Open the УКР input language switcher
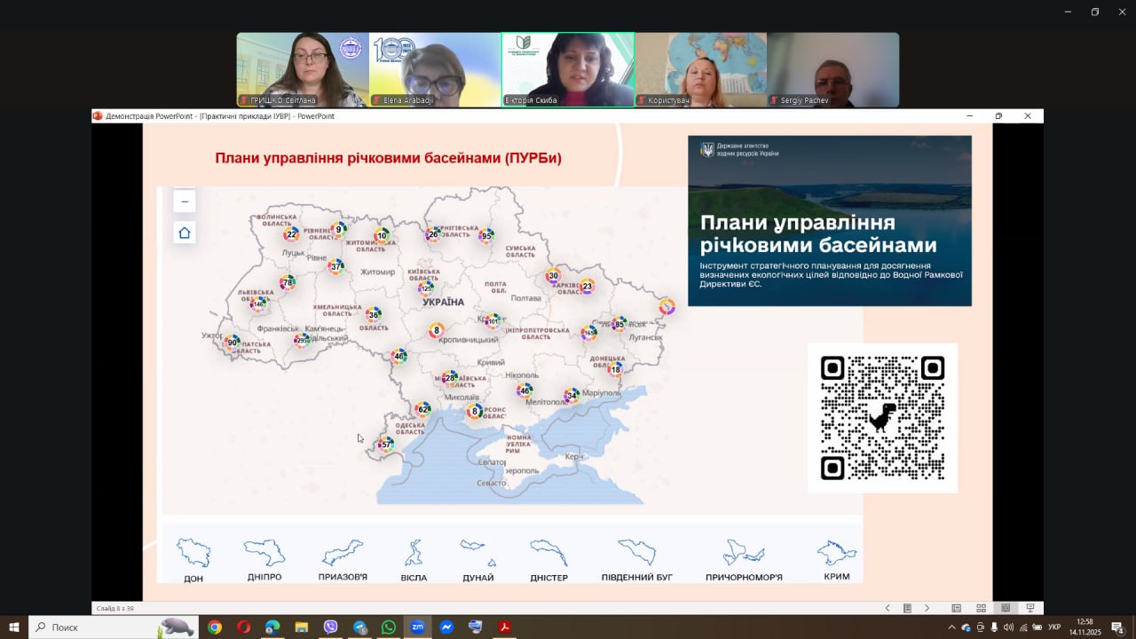Screen dimensions: 1136x639 [x=1054, y=627]
